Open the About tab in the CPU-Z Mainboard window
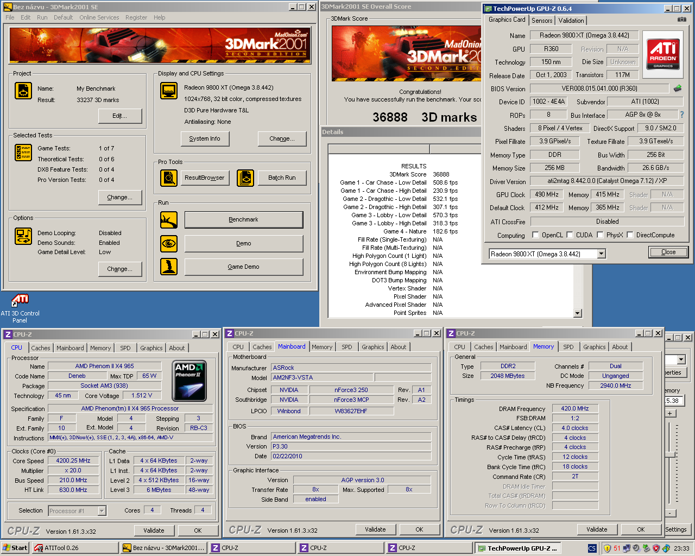This screenshot has width=695, height=556. coord(399,347)
